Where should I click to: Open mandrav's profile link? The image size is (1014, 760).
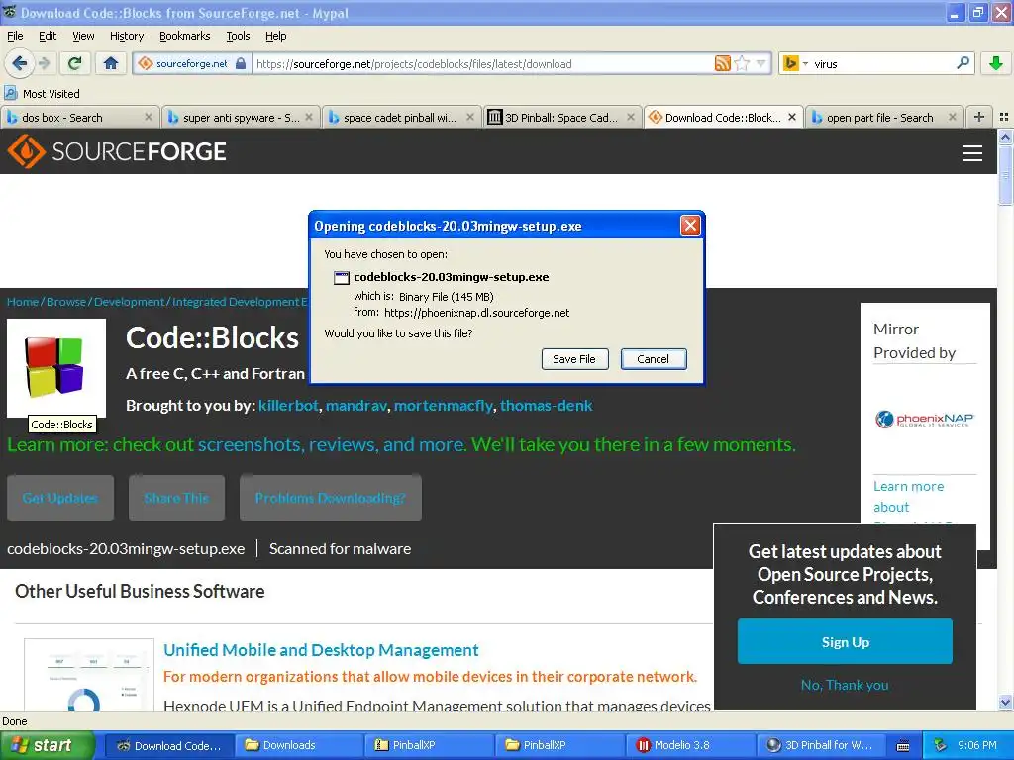[x=356, y=405]
